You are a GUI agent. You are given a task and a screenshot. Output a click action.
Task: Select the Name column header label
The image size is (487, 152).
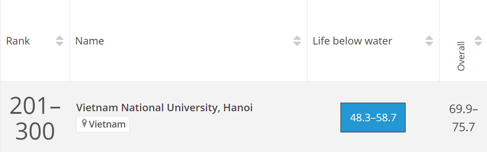(x=90, y=41)
